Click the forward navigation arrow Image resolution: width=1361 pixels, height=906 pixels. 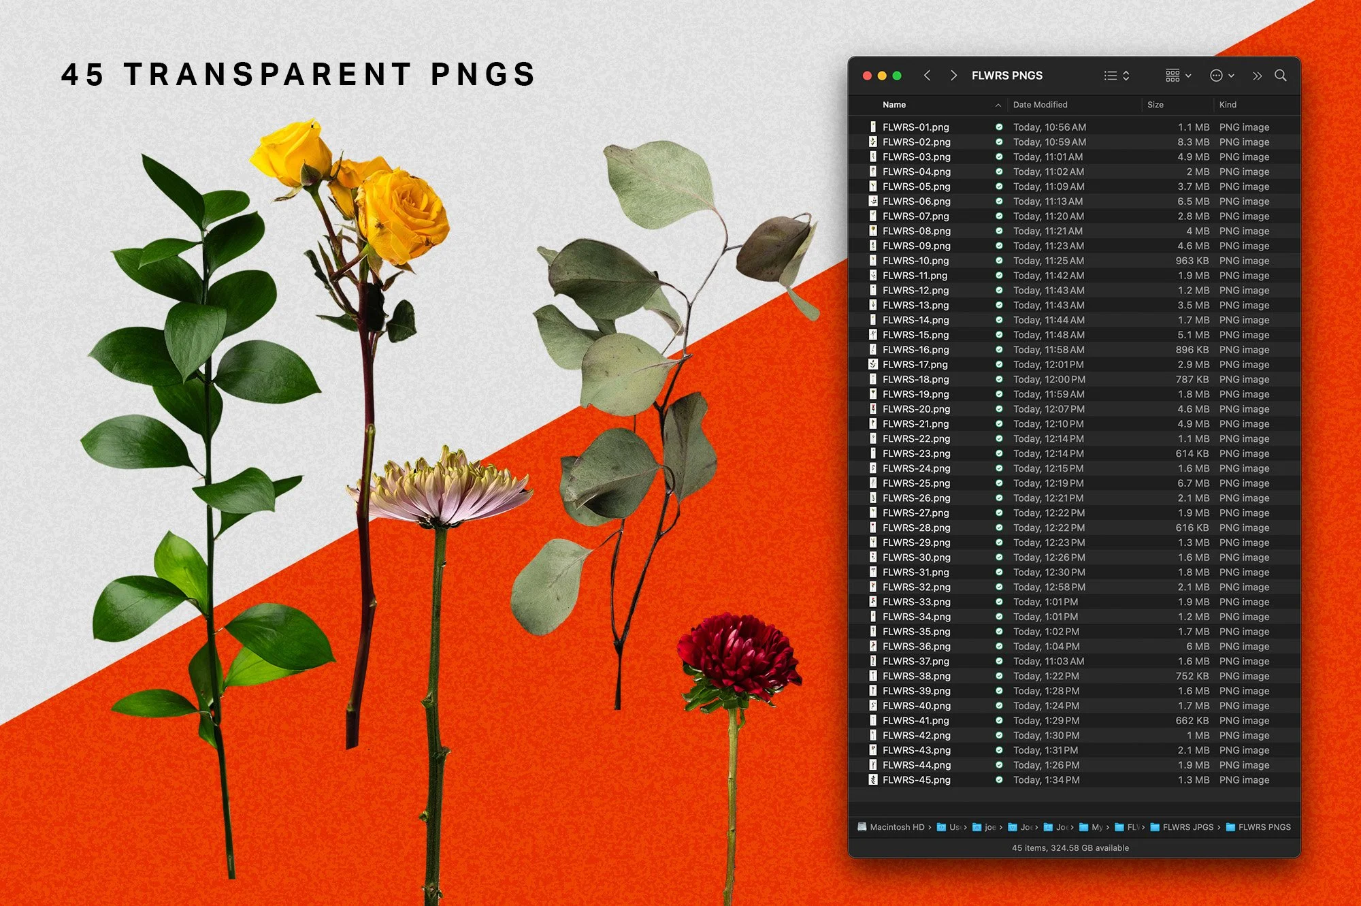click(x=955, y=76)
